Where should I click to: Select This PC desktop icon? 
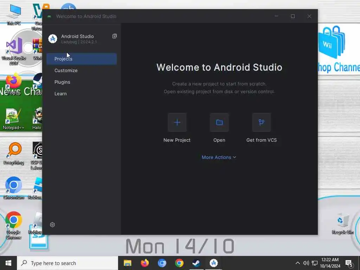point(14,15)
